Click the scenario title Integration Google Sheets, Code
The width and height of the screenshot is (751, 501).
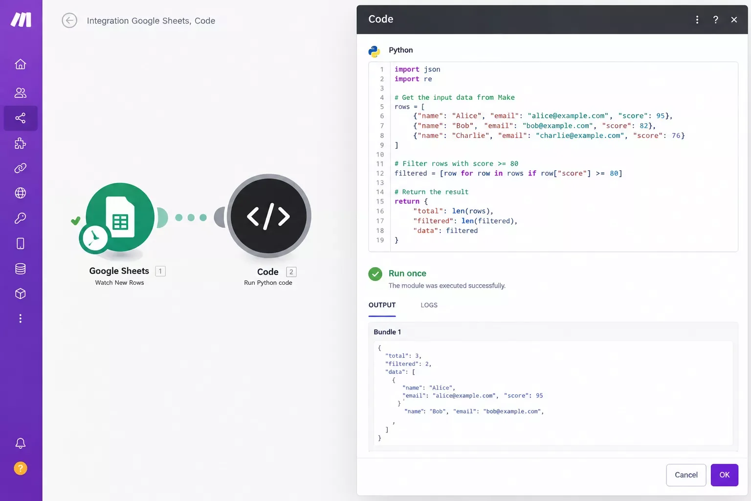(151, 21)
